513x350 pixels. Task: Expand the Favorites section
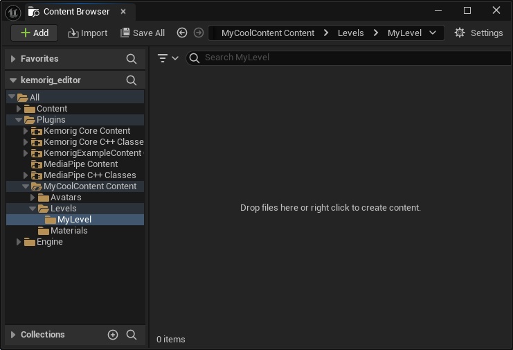tap(13, 59)
